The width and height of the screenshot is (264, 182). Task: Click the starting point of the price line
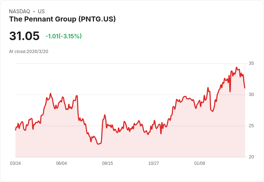(15, 130)
